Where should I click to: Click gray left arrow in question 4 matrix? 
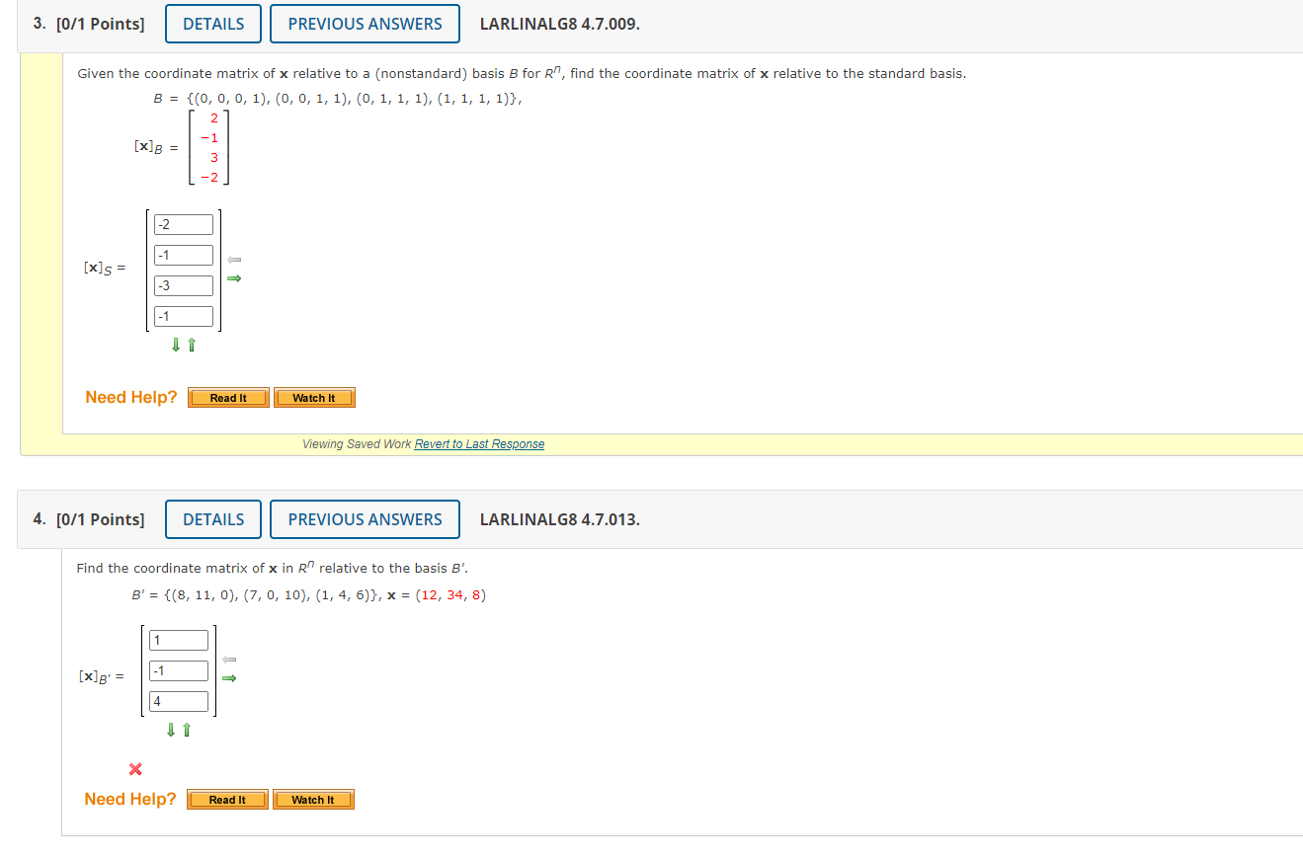click(229, 660)
